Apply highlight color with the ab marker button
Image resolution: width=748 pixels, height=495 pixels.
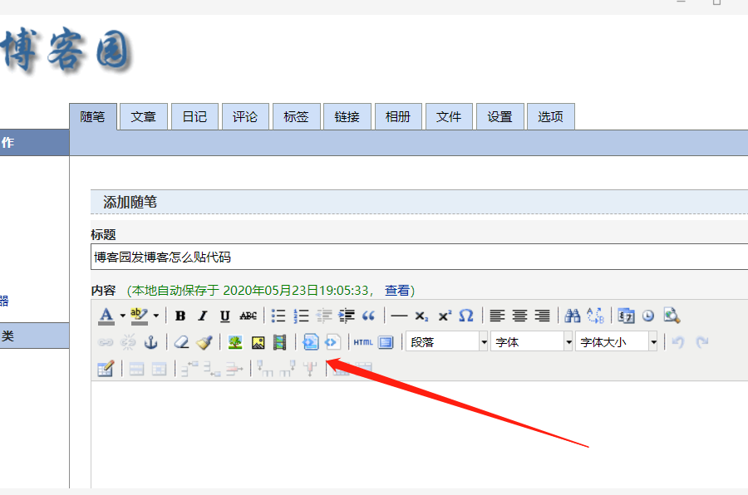(x=140, y=316)
